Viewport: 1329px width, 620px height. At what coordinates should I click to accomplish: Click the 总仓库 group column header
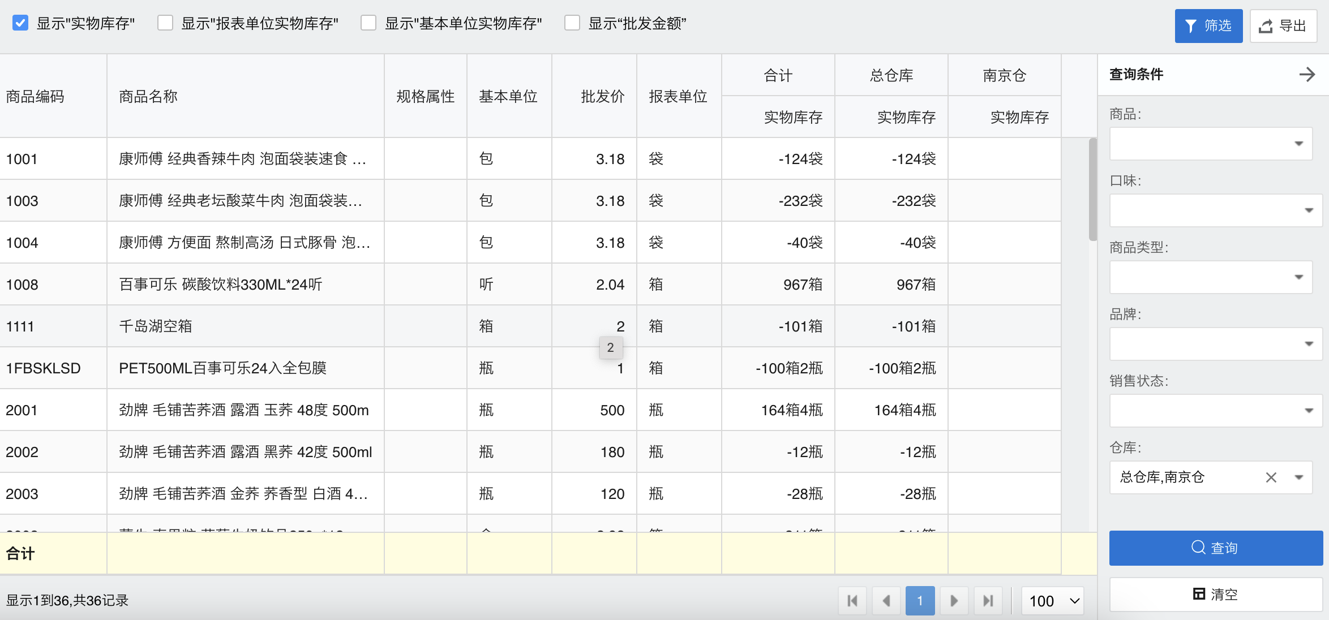891,75
